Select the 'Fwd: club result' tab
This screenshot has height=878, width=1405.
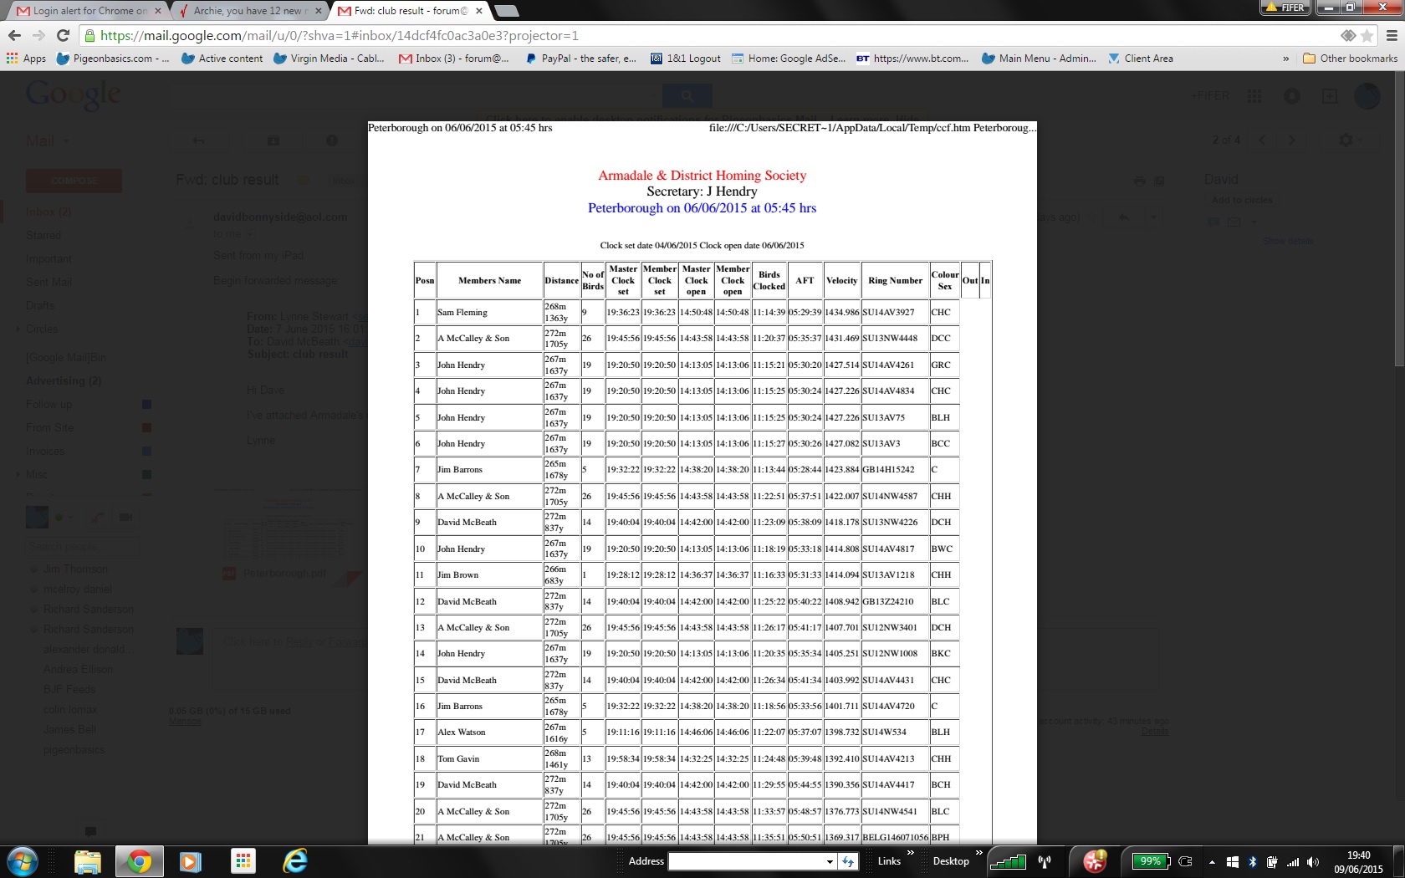tap(410, 11)
